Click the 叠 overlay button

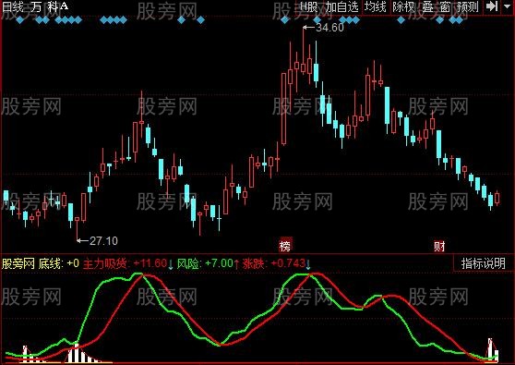point(428,6)
